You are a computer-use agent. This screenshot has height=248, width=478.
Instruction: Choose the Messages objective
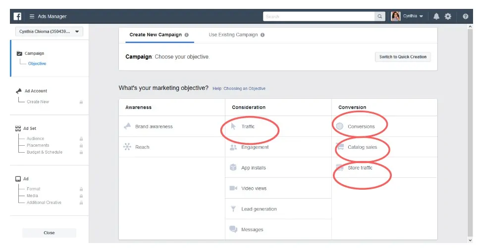[x=278, y=229]
